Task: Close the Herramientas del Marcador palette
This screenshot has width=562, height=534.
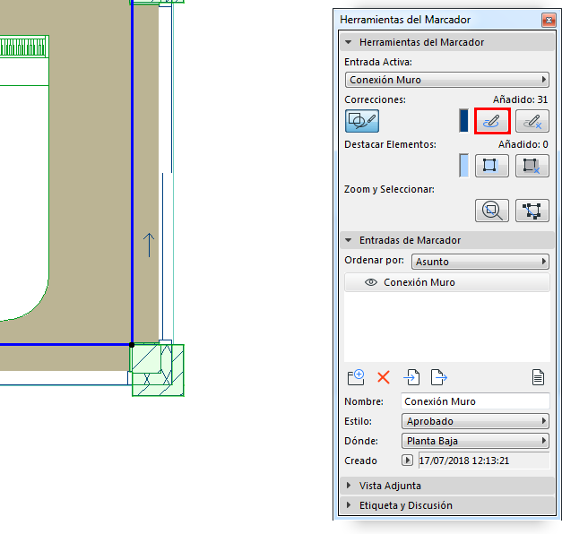Action: [549, 20]
